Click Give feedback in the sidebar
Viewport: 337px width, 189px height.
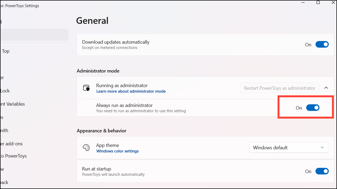[4, 182]
